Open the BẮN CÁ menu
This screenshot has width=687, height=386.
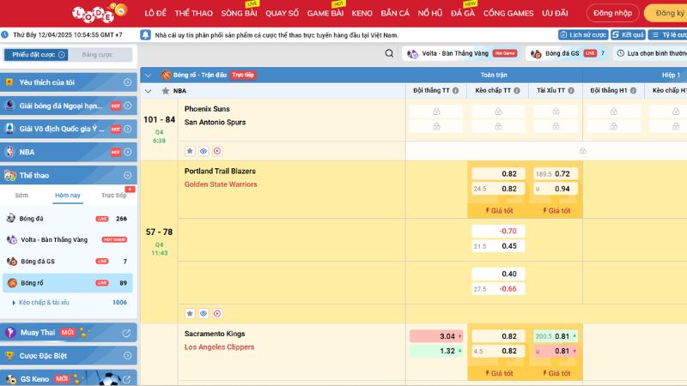click(x=395, y=13)
